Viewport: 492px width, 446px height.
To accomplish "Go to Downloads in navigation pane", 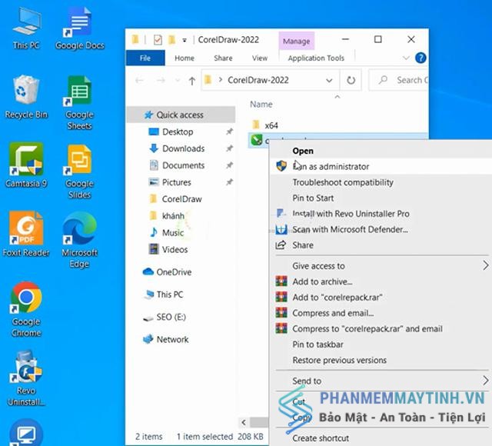I will pyautogui.click(x=183, y=148).
